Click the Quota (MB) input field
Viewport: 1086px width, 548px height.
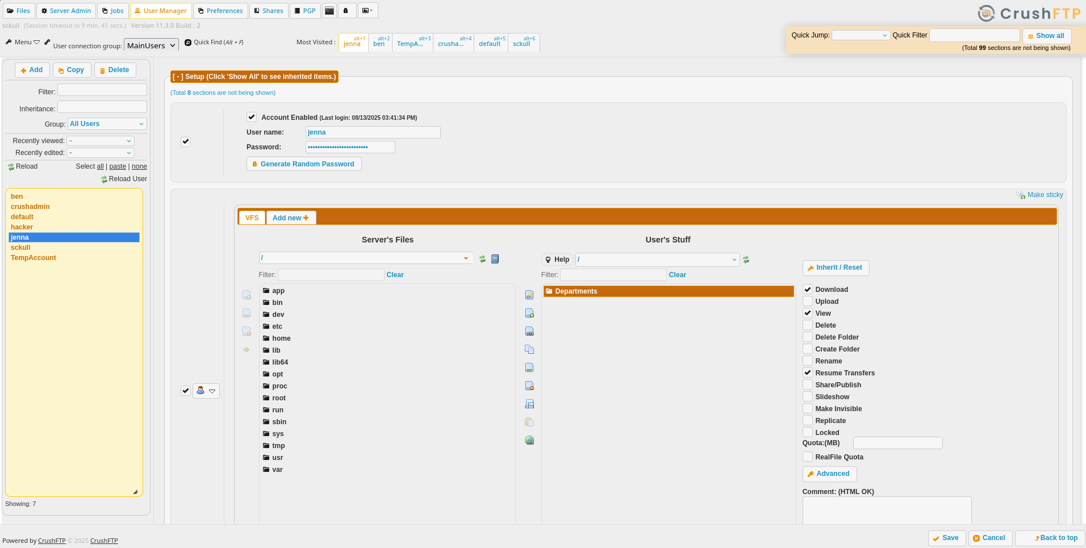click(x=897, y=443)
